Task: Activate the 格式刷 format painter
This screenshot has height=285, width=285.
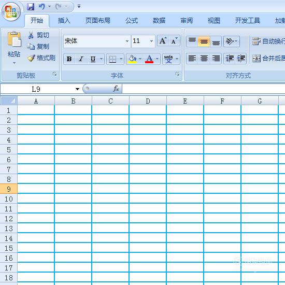Action: tap(41, 58)
